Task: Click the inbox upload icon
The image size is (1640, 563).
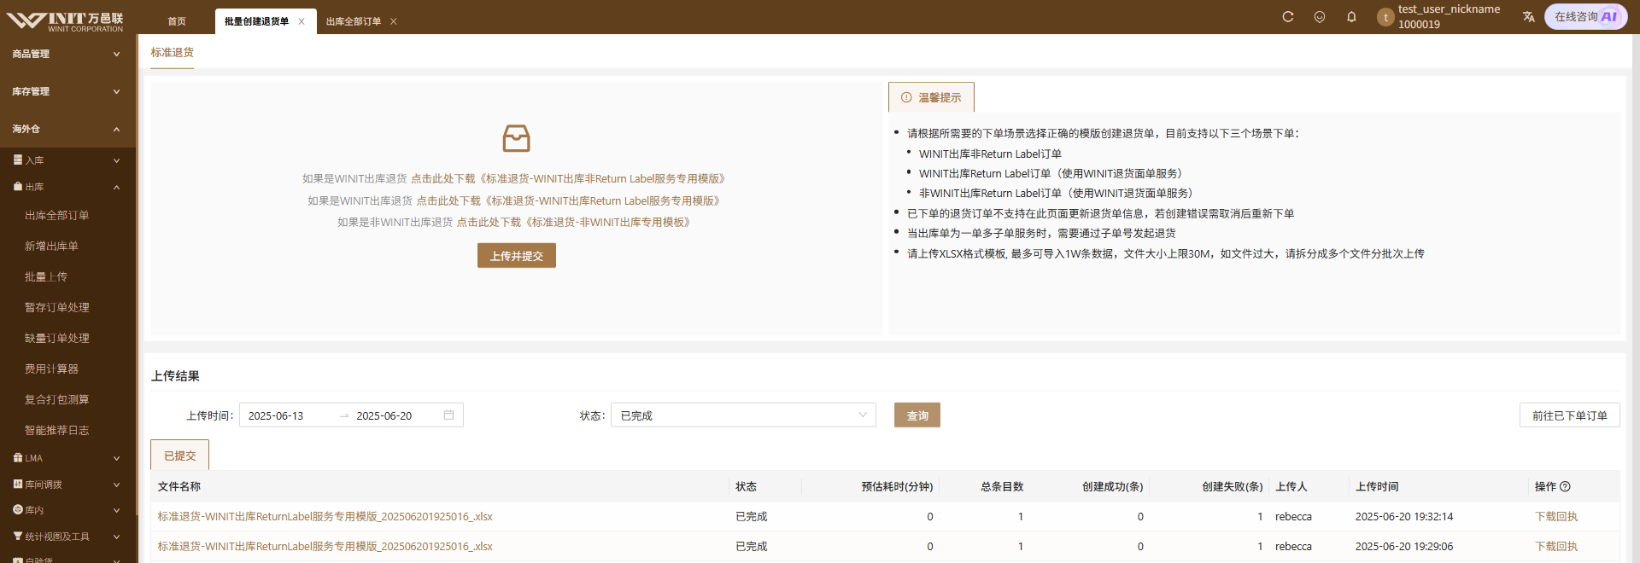Action: point(516,138)
